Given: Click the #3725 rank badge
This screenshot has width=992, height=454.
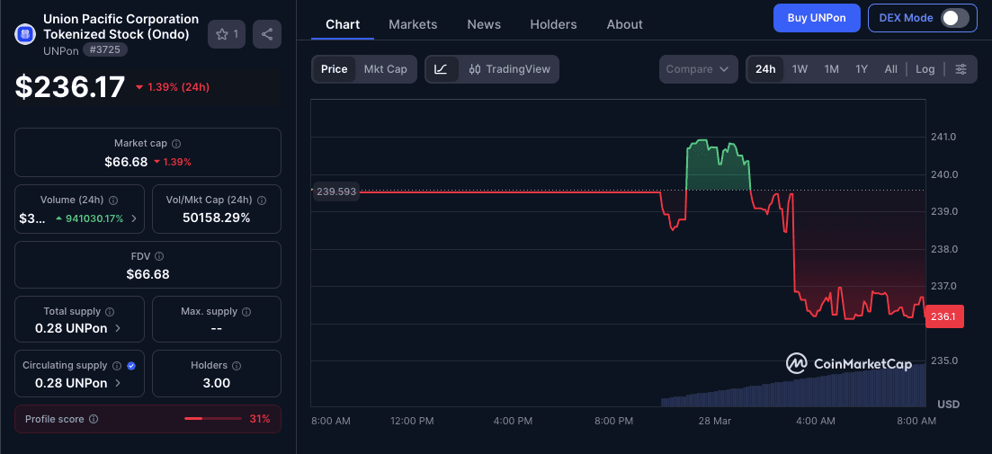Looking at the screenshot, I should click(105, 50).
